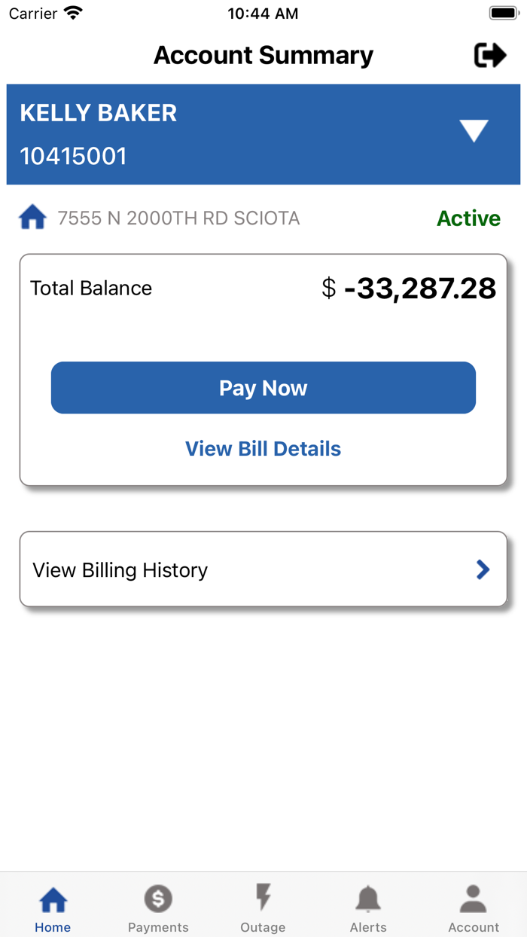This screenshot has height=937, width=527.
Task: Open View Bill Details
Action: 263,448
